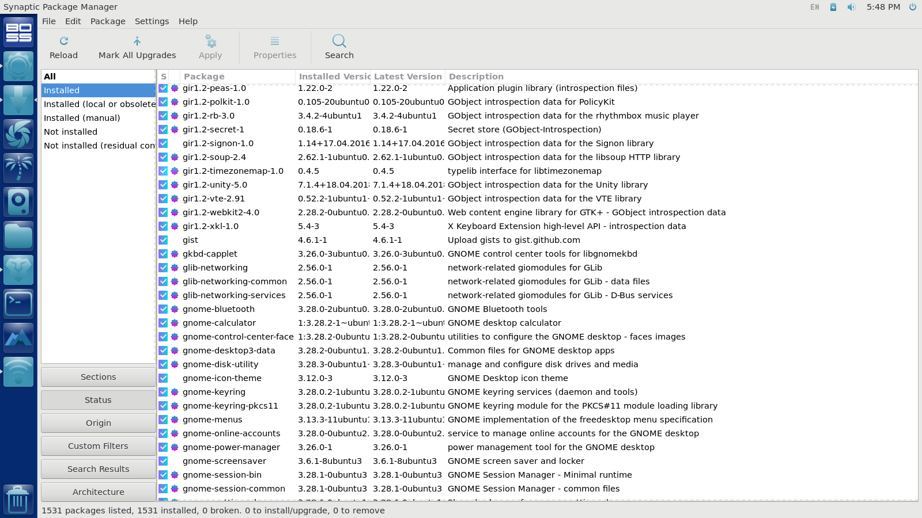The height and width of the screenshot is (518, 922).
Task: Select the Installed (manual) filter
Action: tap(99, 118)
